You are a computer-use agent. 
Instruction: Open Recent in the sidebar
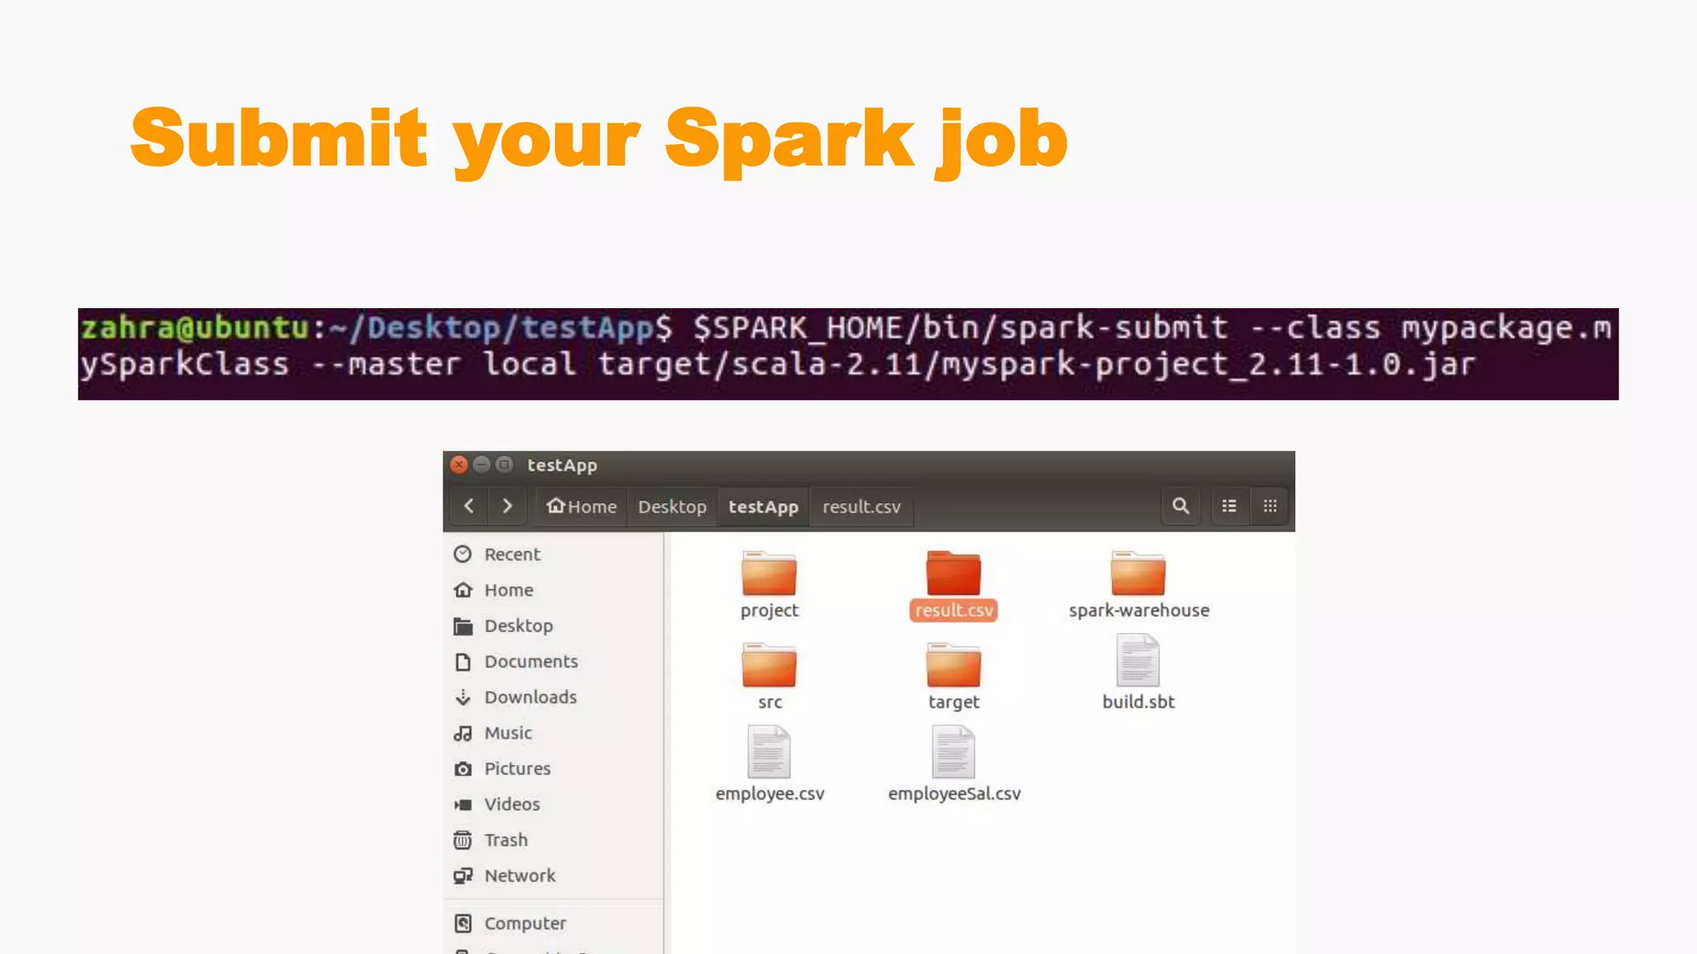point(512,555)
